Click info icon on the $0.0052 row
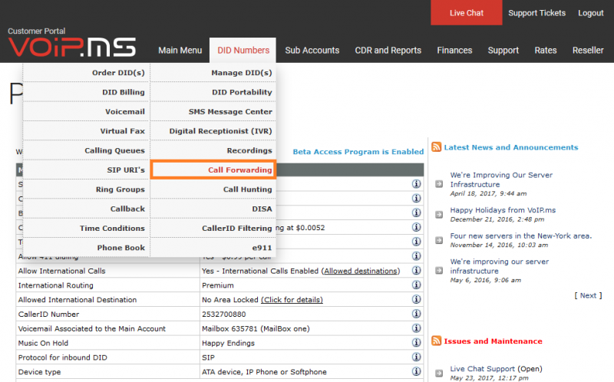614x382 pixels. [416, 227]
